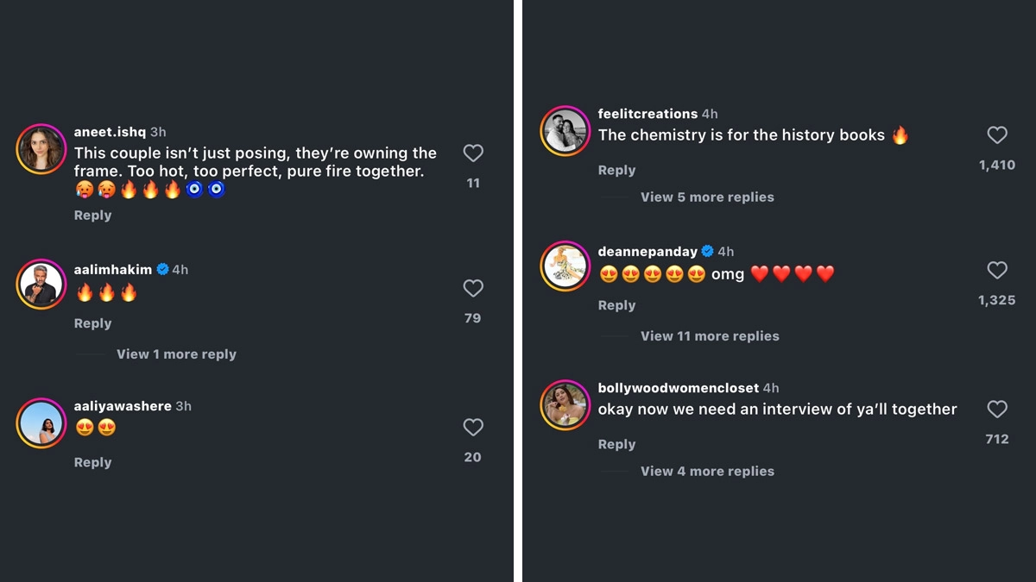Click the aalimhakim username
Image resolution: width=1036 pixels, height=582 pixels.
click(x=113, y=270)
